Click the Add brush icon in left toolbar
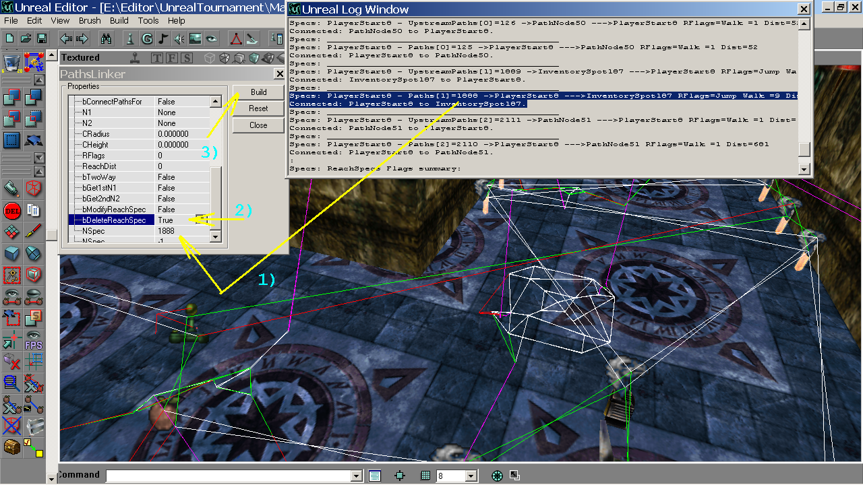 (x=11, y=98)
